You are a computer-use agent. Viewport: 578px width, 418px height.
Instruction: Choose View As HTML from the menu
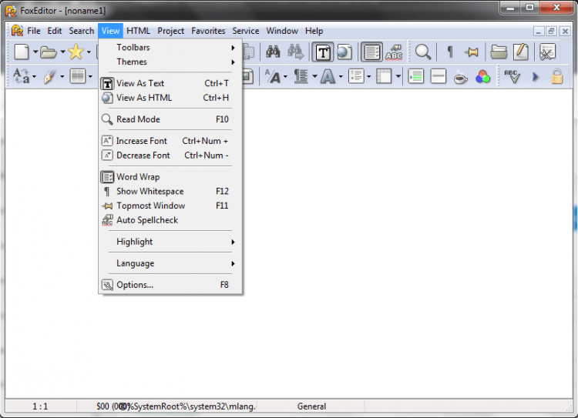pos(170,98)
